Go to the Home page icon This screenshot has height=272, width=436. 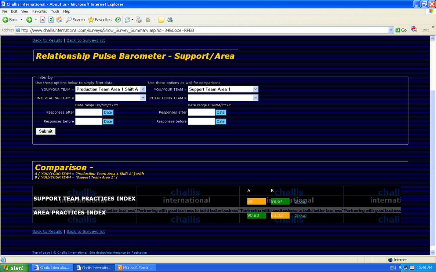(x=59, y=20)
